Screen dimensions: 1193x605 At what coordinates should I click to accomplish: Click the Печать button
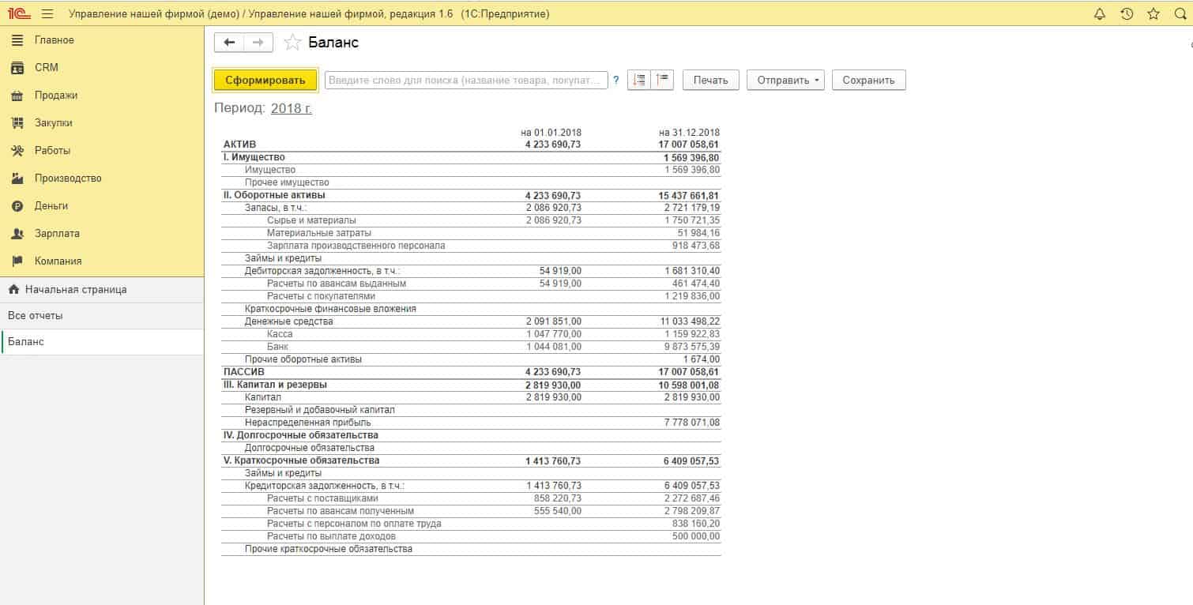(x=710, y=80)
